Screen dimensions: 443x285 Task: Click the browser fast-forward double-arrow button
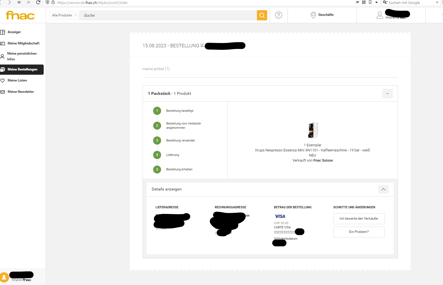(28, 2)
